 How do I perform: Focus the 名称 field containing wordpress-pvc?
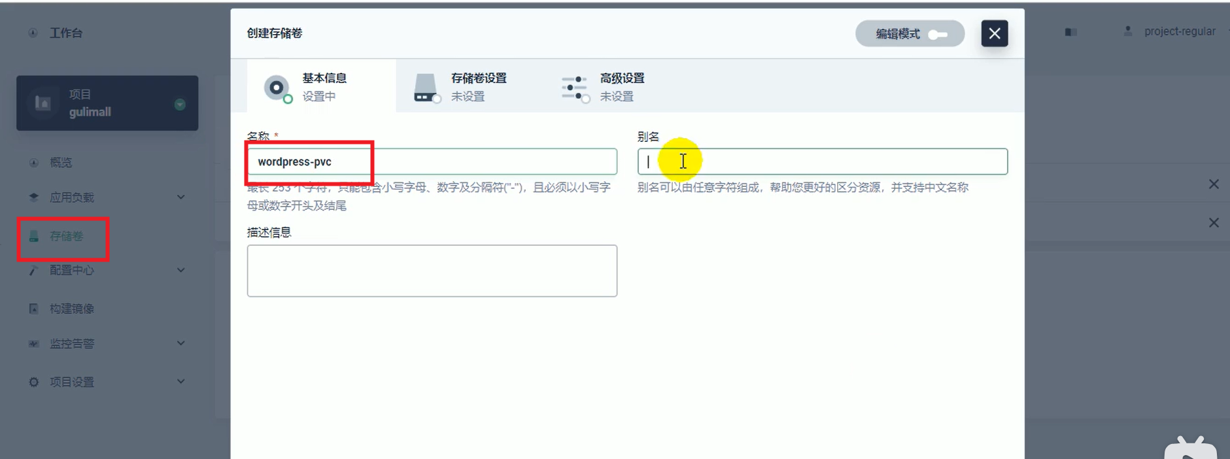point(432,161)
